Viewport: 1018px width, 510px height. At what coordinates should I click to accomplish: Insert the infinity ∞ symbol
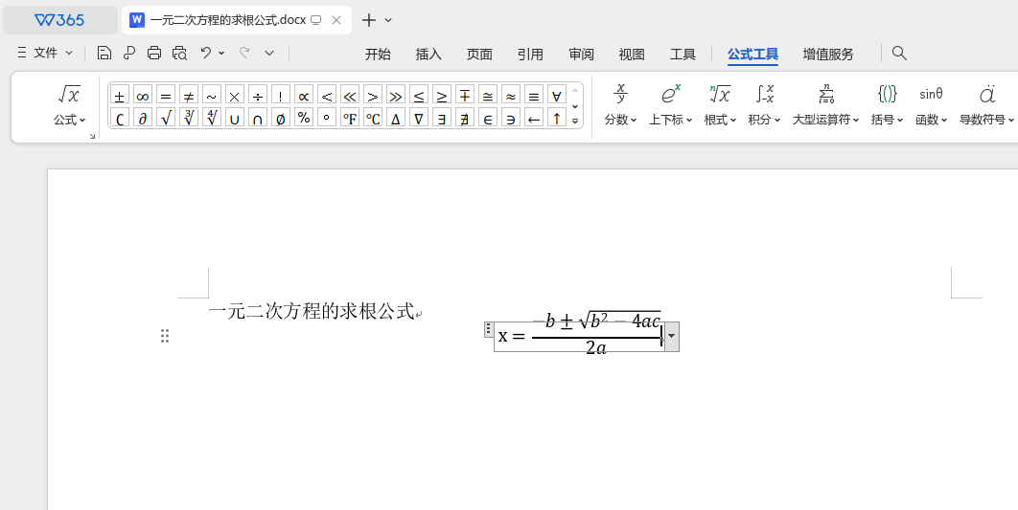click(143, 96)
